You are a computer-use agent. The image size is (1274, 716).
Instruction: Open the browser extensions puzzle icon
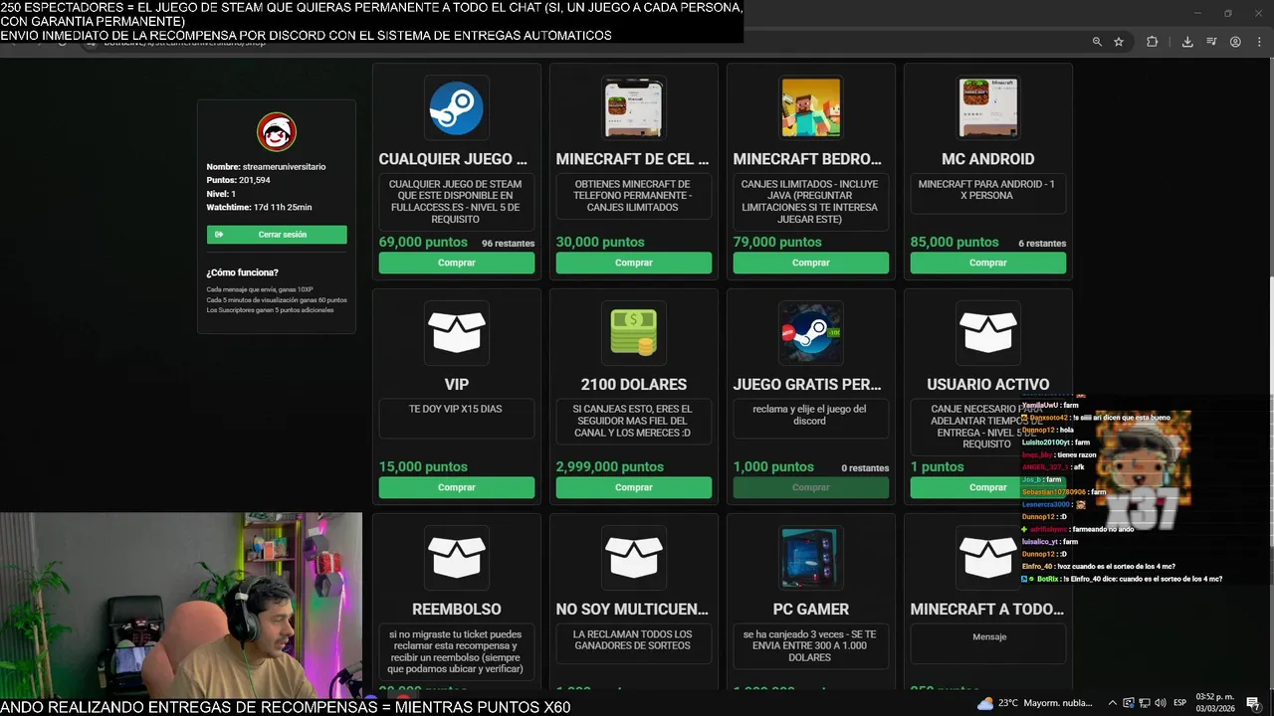(x=1153, y=42)
